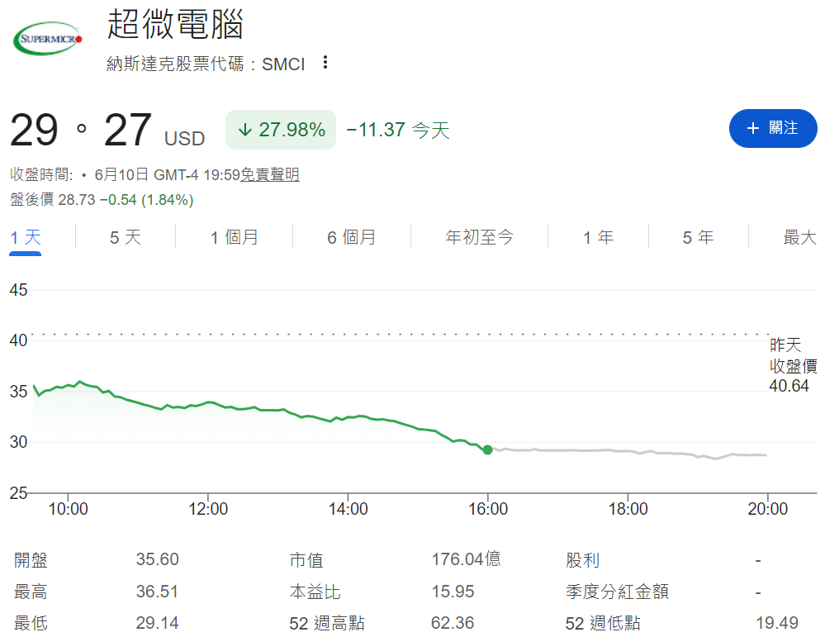Switch to the 1 個月 range tab

(235, 237)
